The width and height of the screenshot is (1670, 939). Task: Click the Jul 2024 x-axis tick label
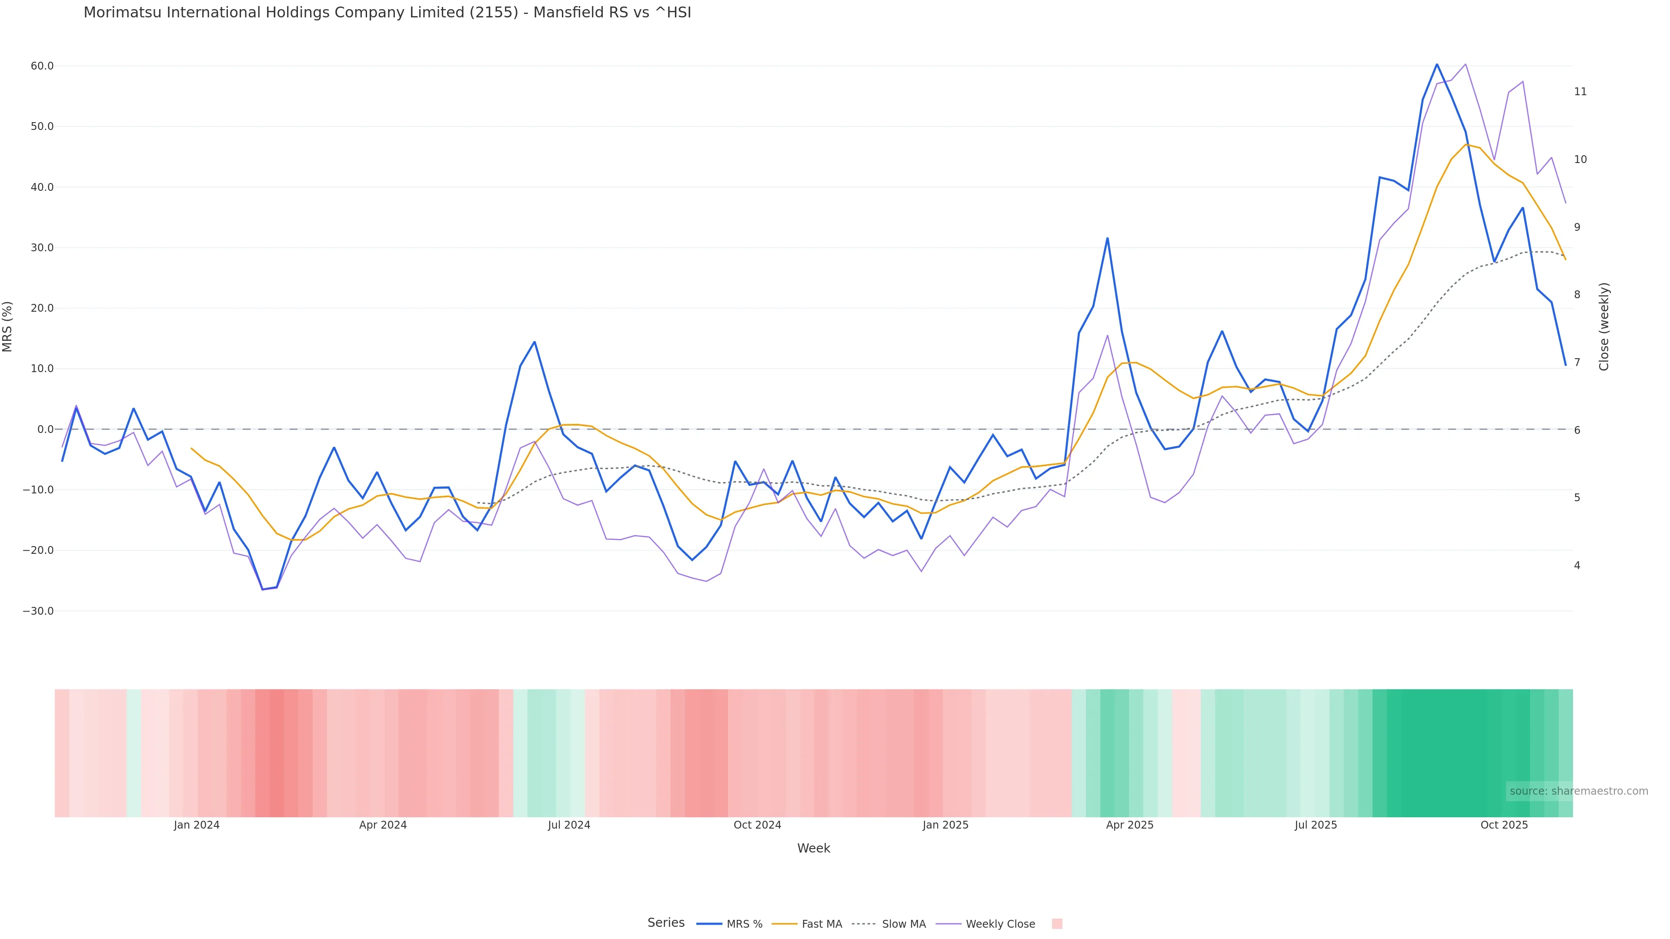568,825
